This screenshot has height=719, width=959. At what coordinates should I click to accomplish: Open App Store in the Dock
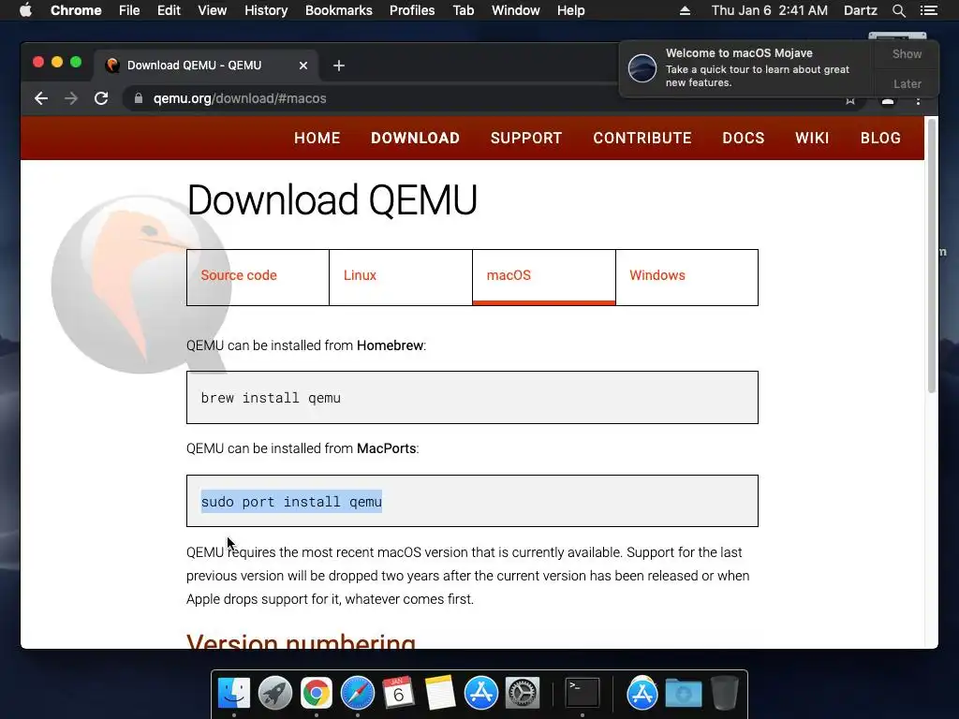(480, 694)
